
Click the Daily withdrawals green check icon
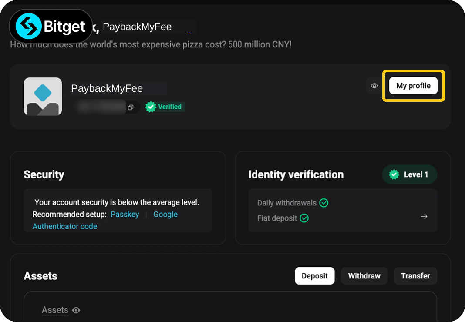click(x=323, y=203)
